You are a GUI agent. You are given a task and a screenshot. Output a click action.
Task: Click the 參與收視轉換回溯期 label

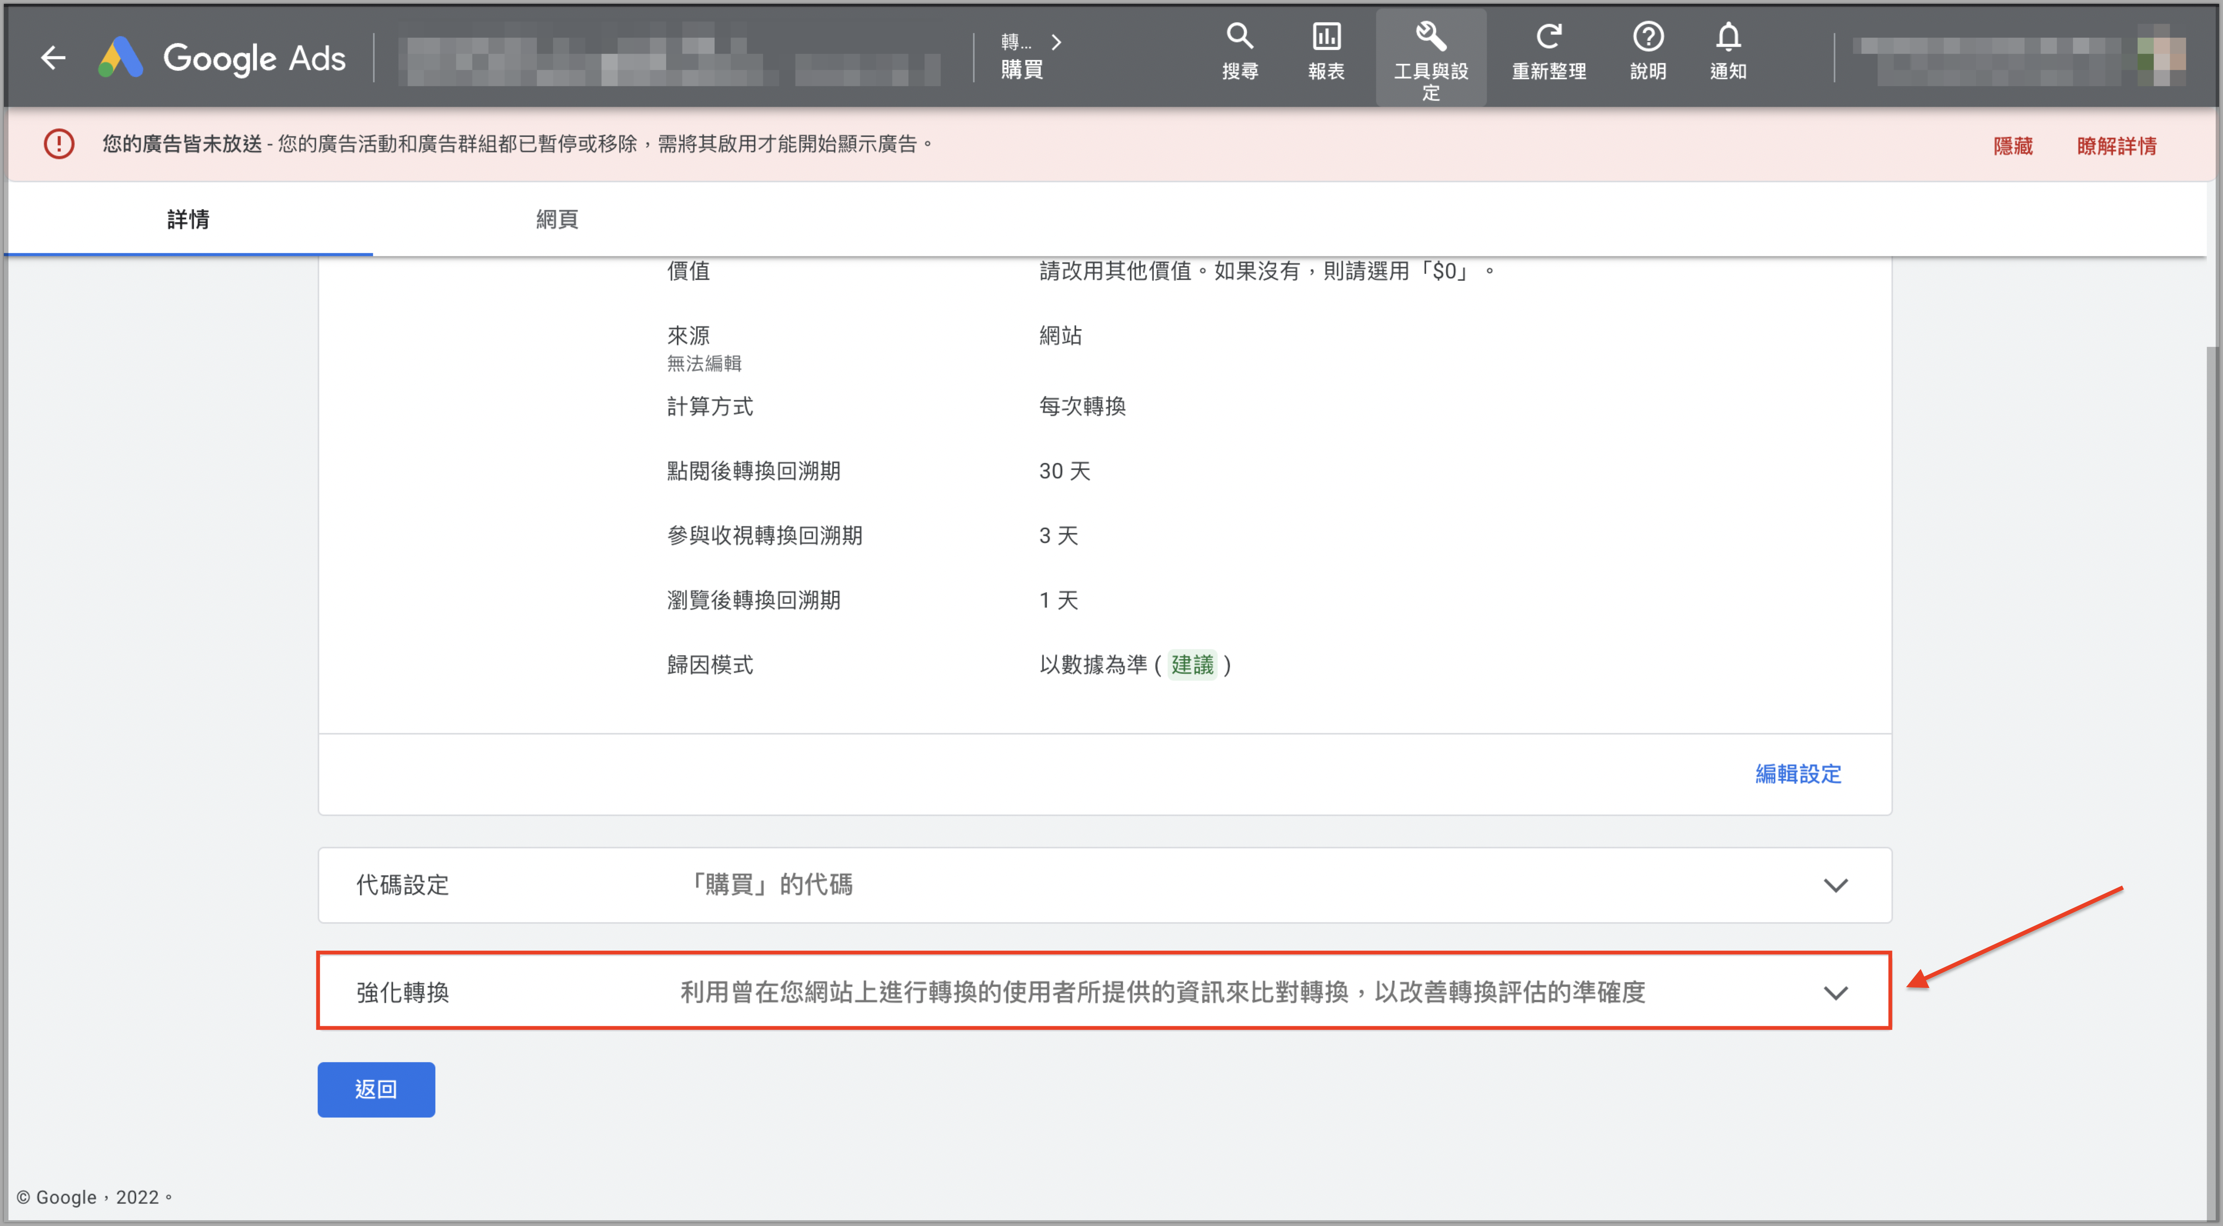tap(765, 536)
